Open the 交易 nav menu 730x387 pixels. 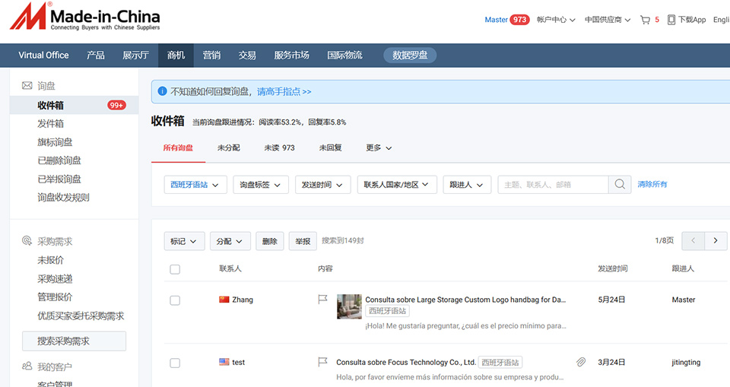pyautogui.click(x=247, y=55)
